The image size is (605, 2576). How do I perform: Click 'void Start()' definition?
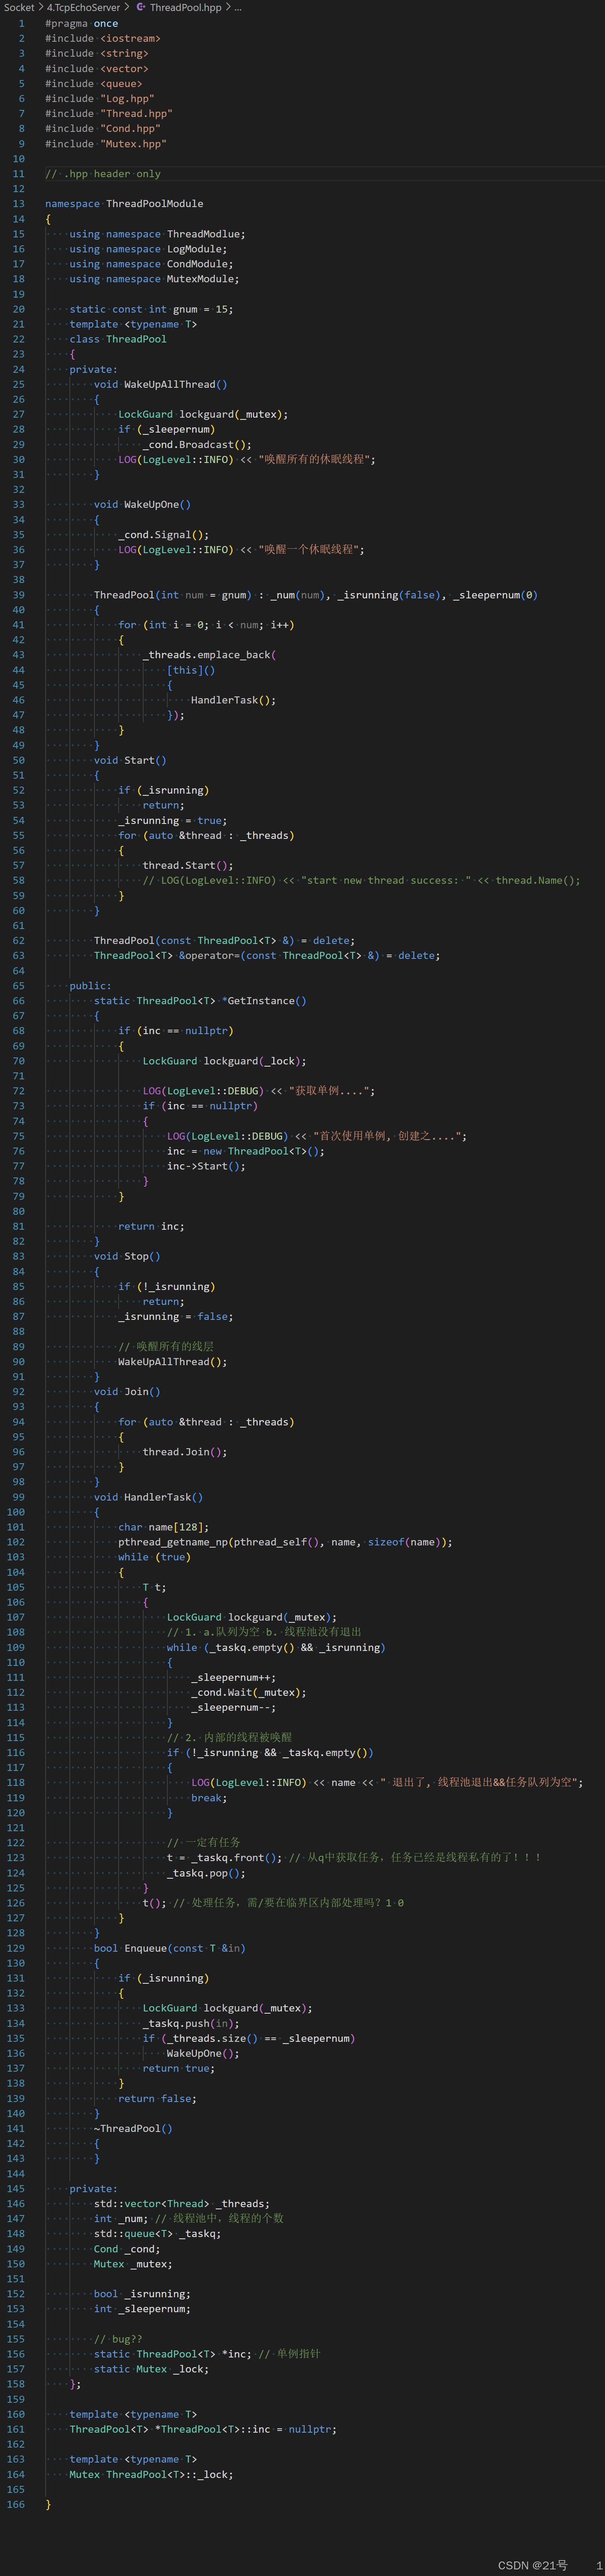click(130, 760)
